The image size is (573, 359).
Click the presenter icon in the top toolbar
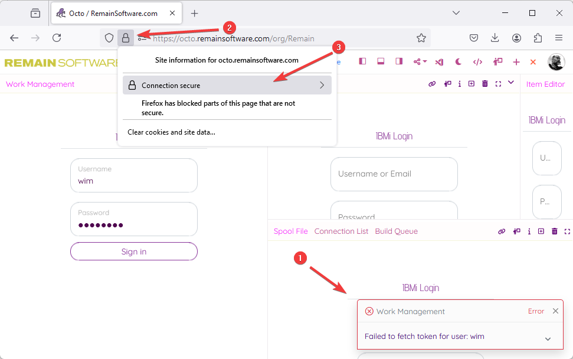point(497,62)
